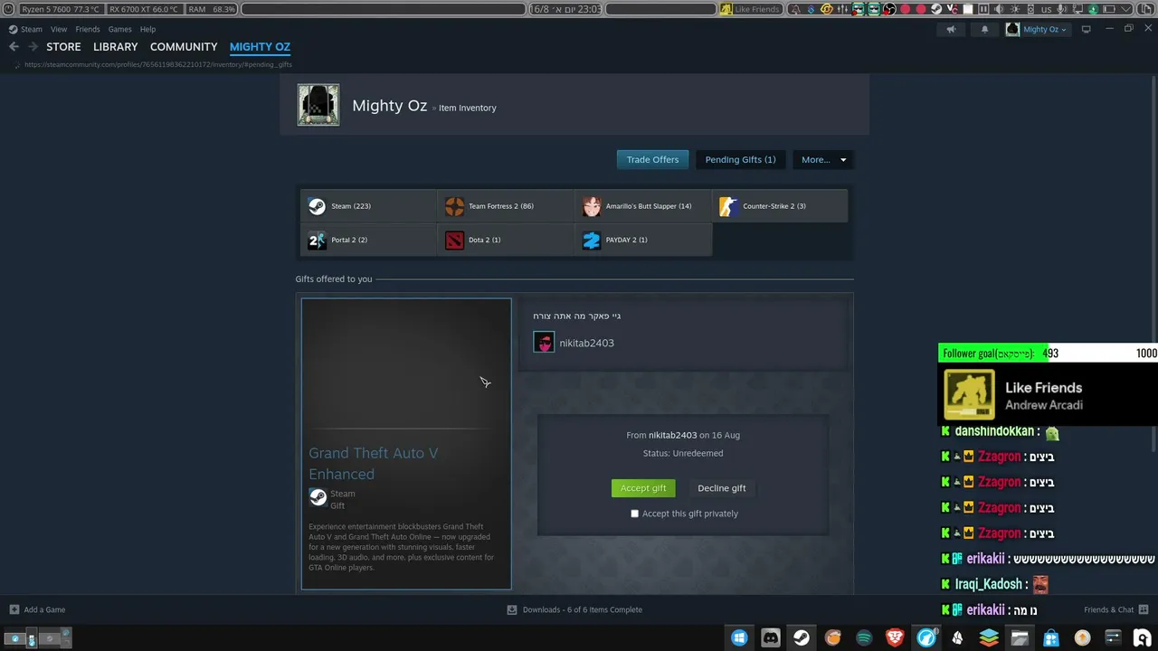Open the Downloads status icon

(512, 609)
